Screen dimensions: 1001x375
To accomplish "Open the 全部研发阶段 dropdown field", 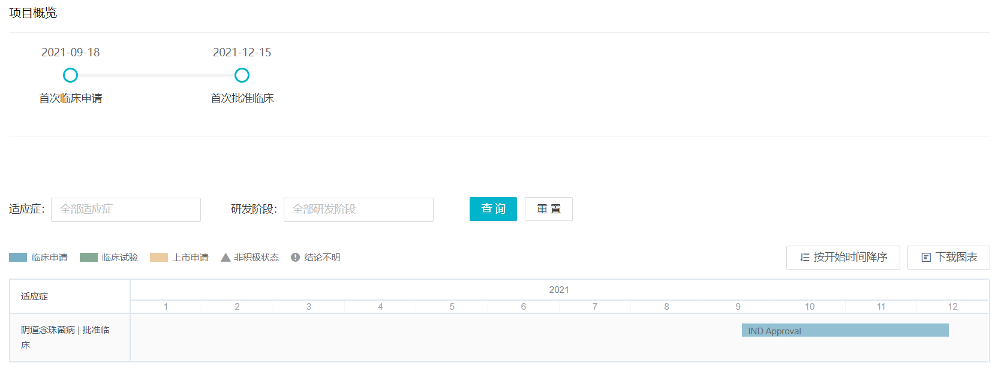I will tap(358, 210).
